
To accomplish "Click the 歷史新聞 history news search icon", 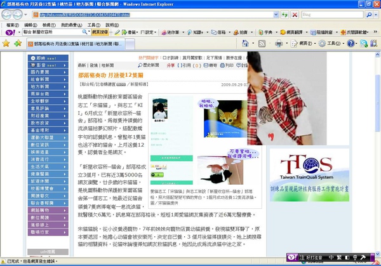I will click(x=140, y=65).
